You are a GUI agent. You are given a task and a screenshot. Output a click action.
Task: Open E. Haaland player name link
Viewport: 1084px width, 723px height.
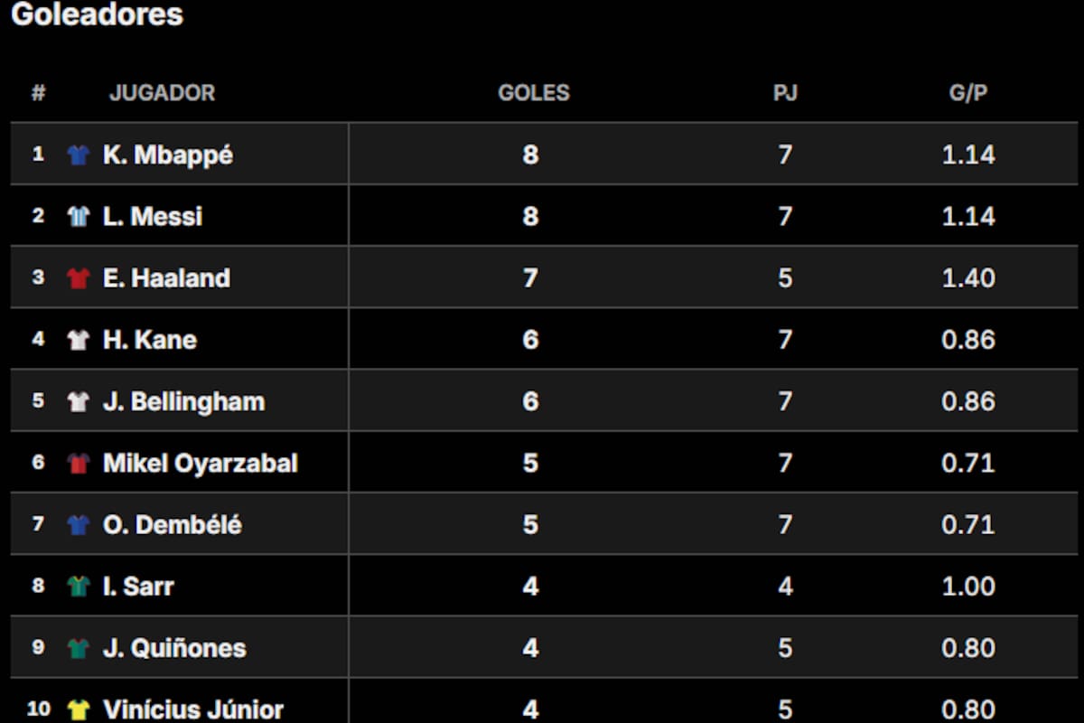(x=167, y=278)
